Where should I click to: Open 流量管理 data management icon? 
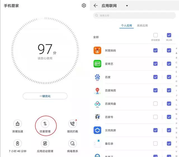pyautogui.click(x=45, y=124)
